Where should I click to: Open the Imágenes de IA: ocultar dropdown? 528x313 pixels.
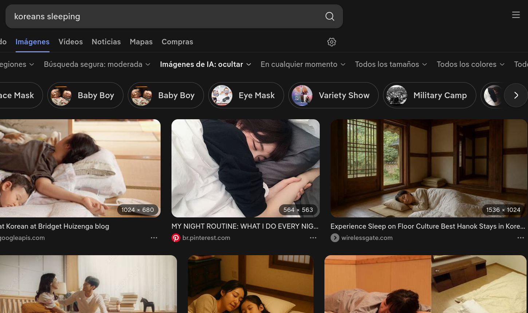click(206, 64)
